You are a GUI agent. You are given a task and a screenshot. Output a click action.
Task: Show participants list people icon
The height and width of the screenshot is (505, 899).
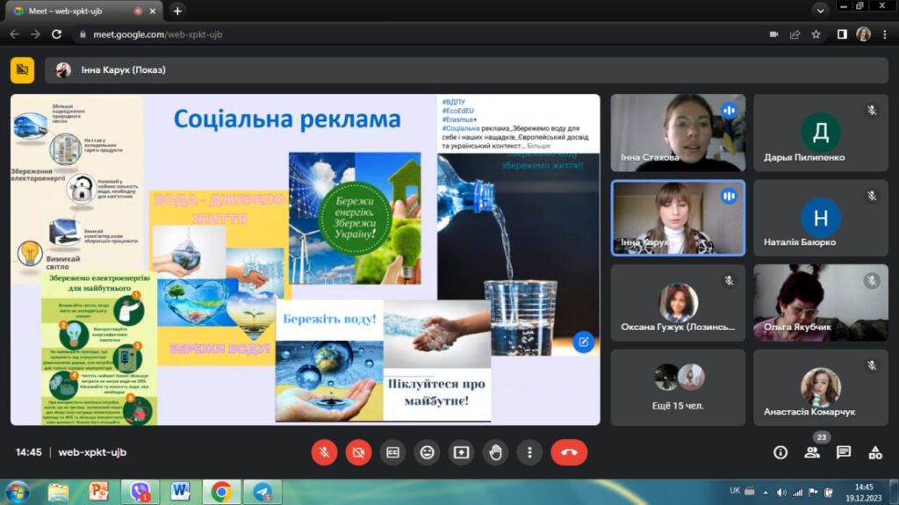pyautogui.click(x=812, y=452)
